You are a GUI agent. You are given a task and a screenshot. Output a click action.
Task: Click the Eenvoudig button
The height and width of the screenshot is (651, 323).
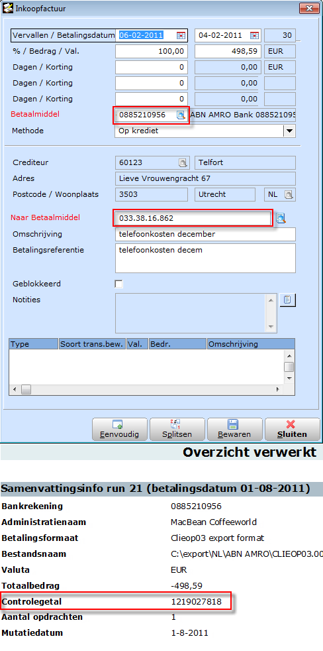click(x=119, y=430)
